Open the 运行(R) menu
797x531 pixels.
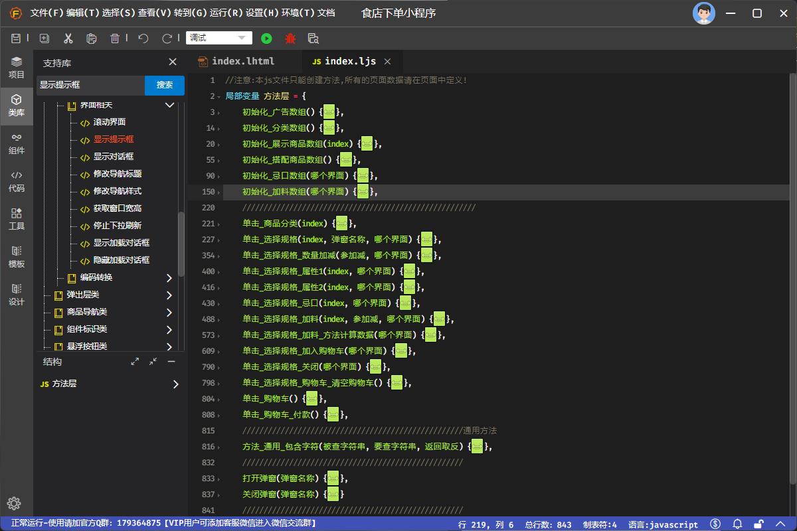pyautogui.click(x=226, y=13)
